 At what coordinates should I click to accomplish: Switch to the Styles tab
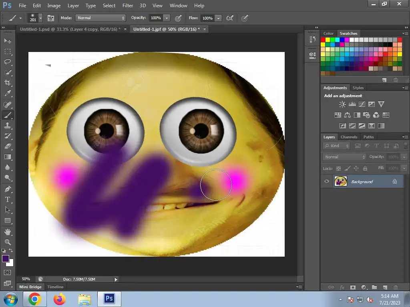[358, 88]
